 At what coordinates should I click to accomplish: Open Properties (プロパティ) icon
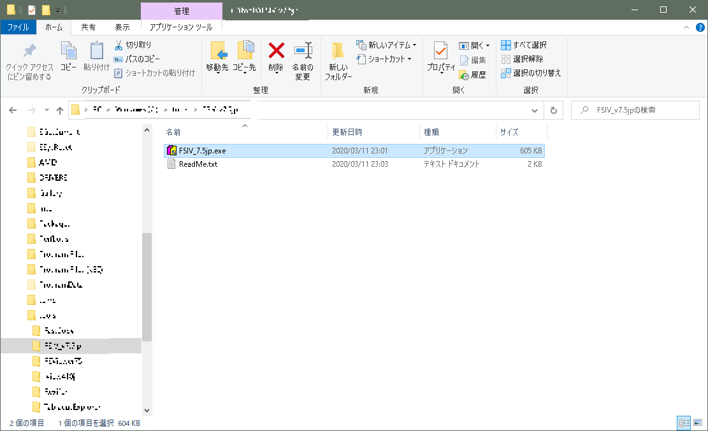440,51
